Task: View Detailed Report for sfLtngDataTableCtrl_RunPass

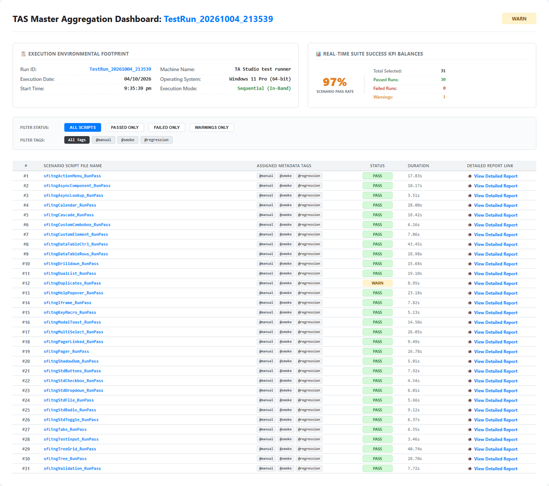Action: coord(496,244)
